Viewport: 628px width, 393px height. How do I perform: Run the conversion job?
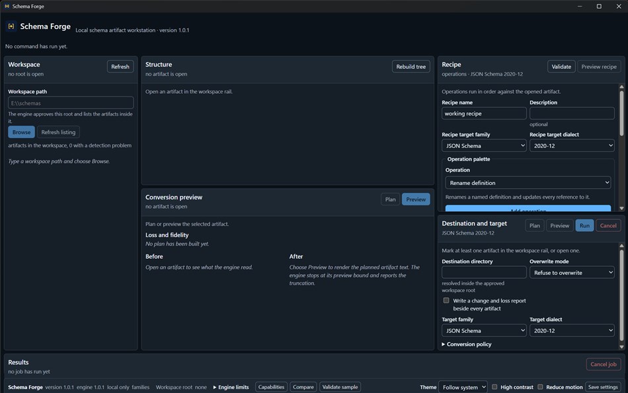click(584, 225)
